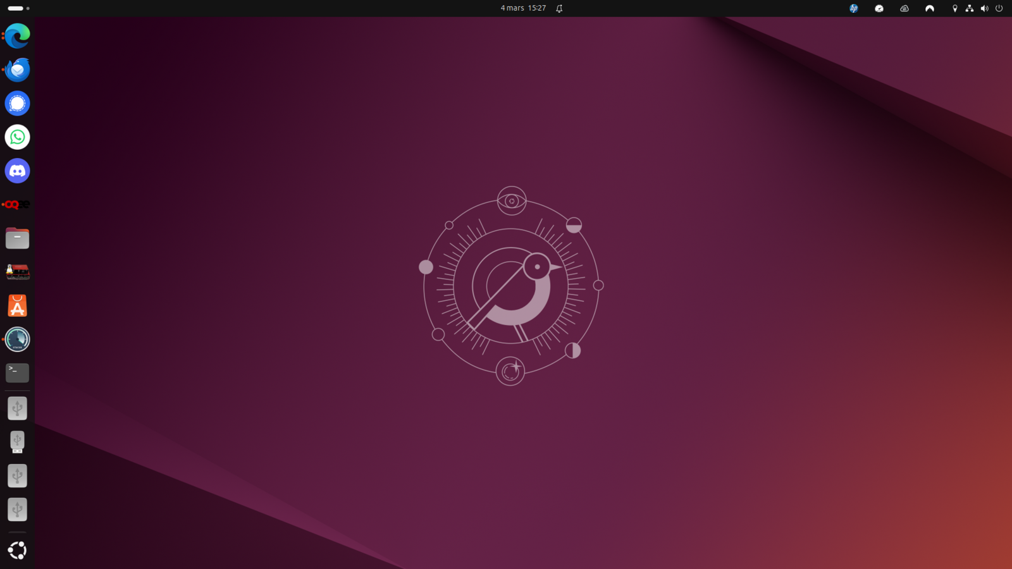The width and height of the screenshot is (1012, 569).
Task: Open the cloud drive tray indicator
Action: 904,8
